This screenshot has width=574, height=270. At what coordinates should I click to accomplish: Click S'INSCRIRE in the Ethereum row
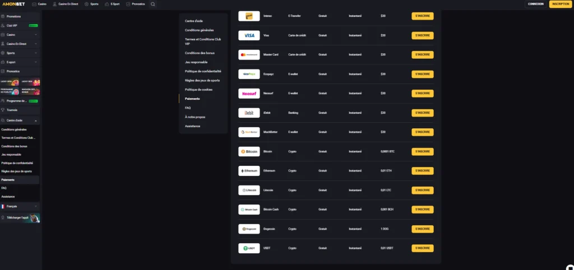click(423, 171)
